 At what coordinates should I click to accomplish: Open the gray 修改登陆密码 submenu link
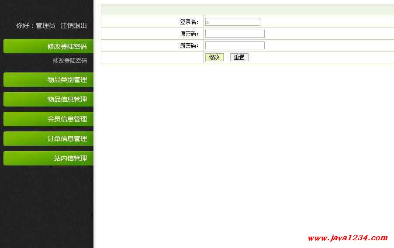click(x=69, y=61)
